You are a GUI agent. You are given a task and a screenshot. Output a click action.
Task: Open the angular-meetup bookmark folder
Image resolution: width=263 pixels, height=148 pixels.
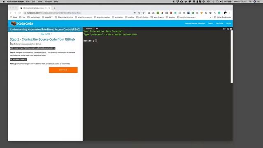[102, 17]
